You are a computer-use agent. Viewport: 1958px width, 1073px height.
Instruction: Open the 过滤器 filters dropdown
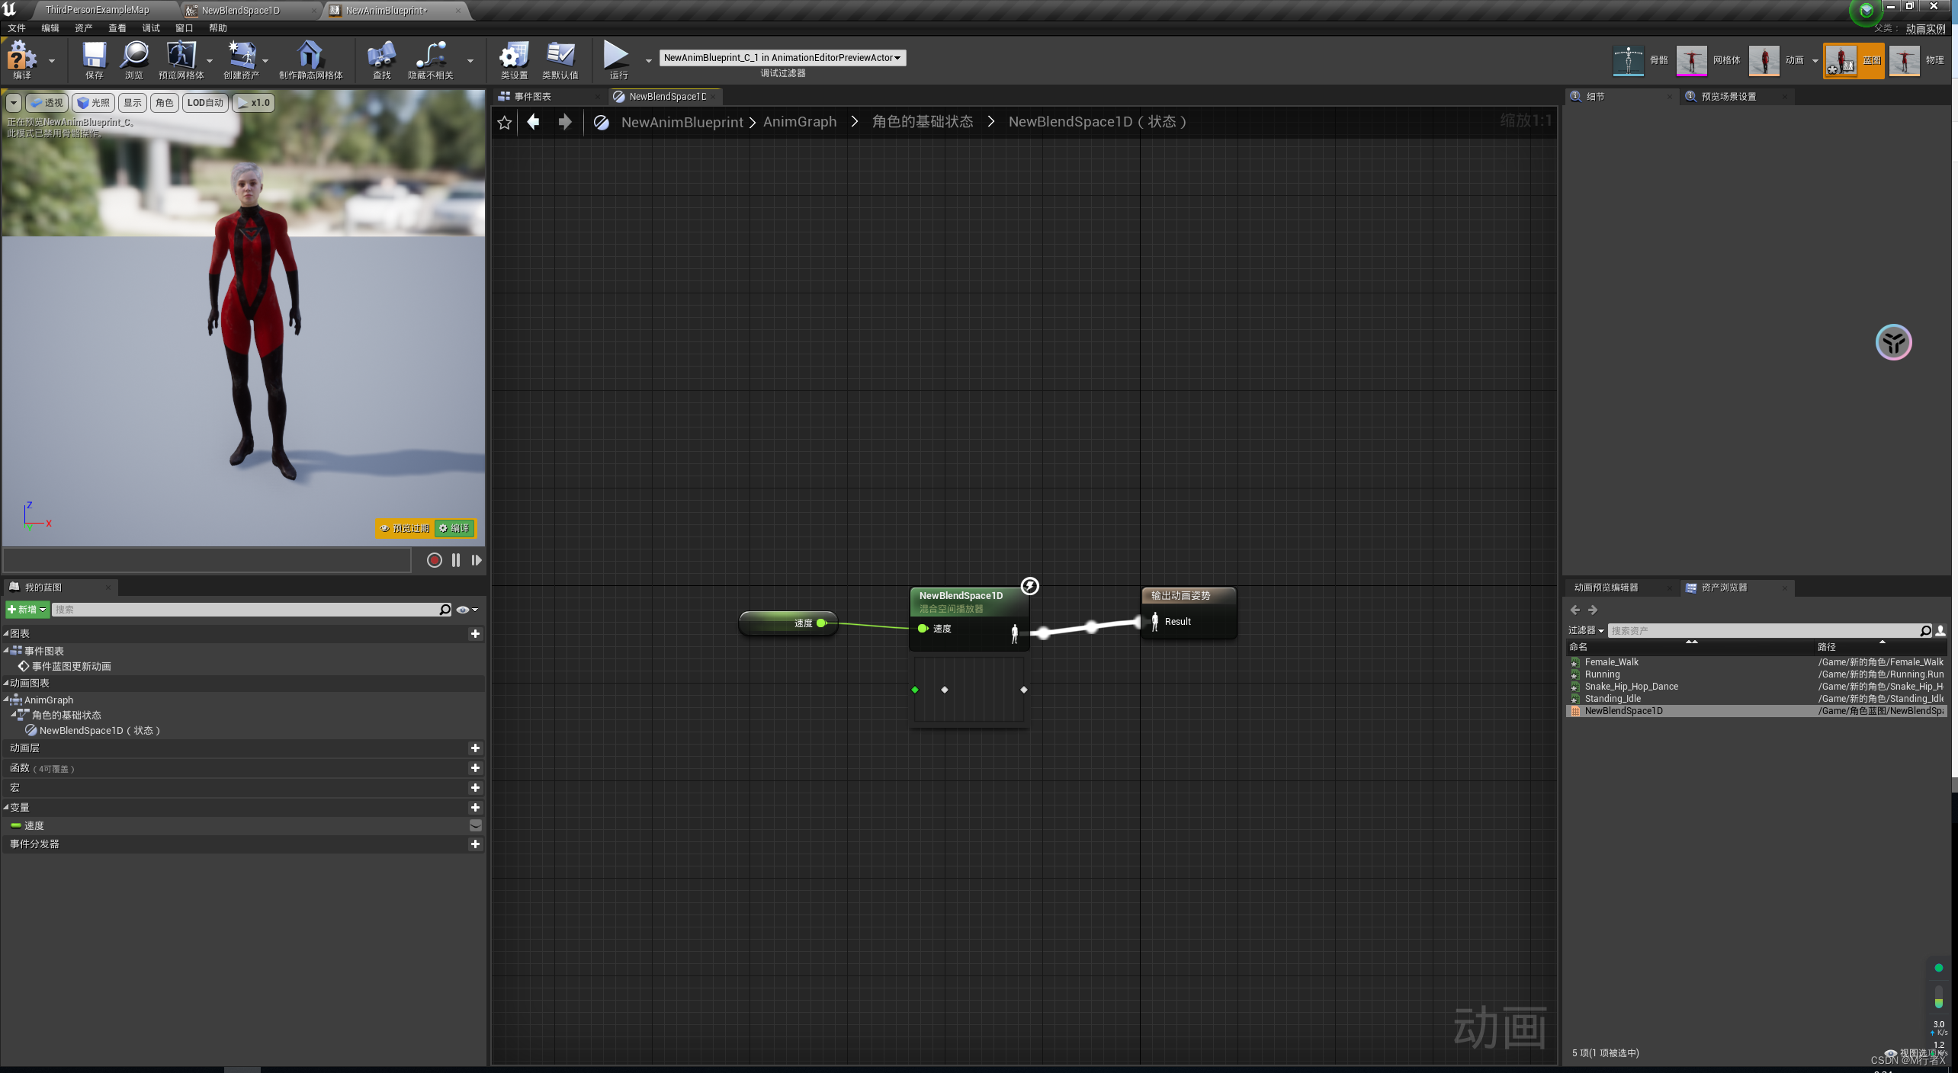[1586, 630]
